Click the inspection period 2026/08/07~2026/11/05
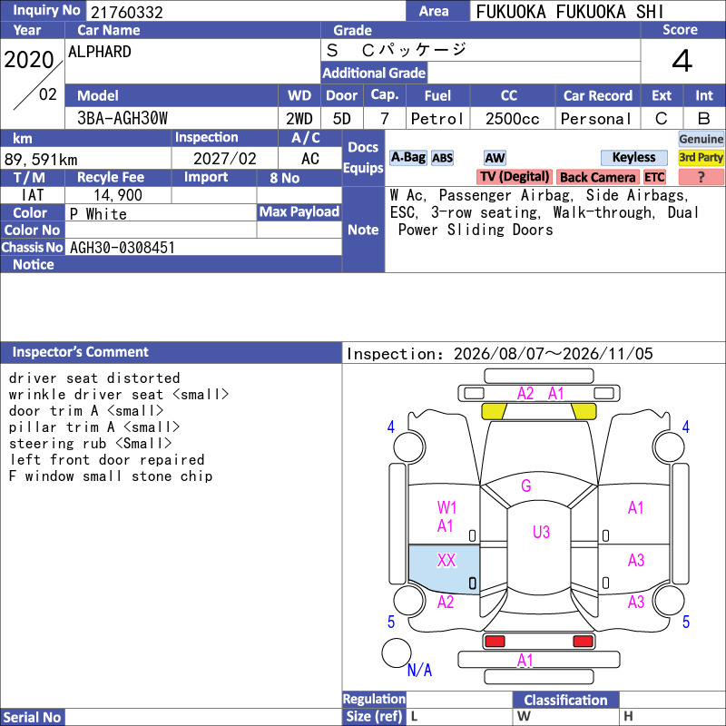Image resolution: width=726 pixels, height=726 pixels. coord(553,354)
